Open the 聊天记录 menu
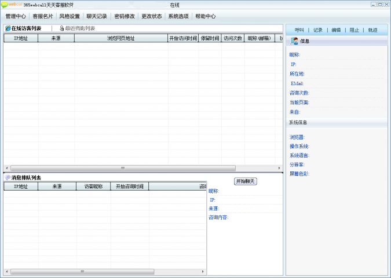 [97, 16]
